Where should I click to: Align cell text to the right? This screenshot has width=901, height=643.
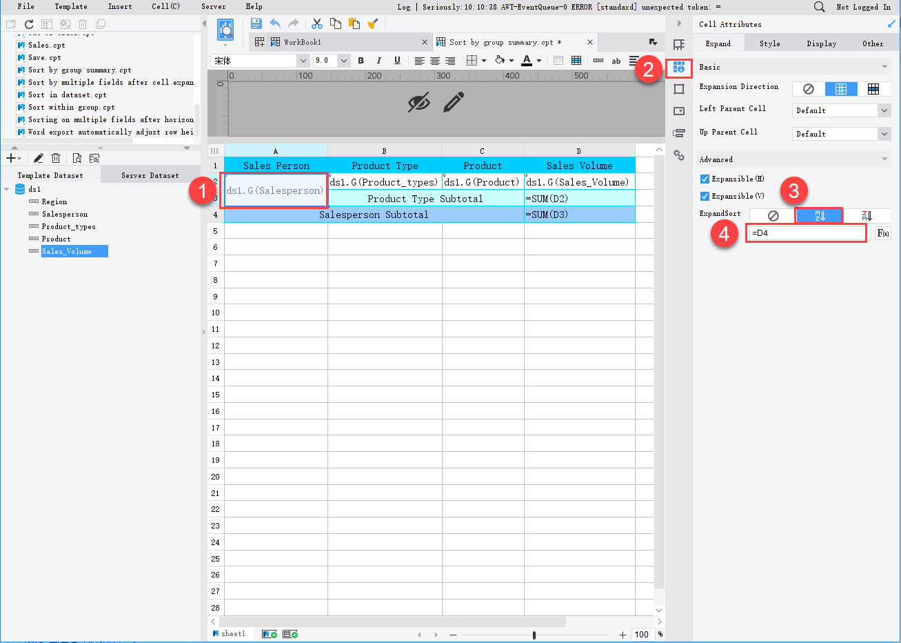tap(450, 61)
